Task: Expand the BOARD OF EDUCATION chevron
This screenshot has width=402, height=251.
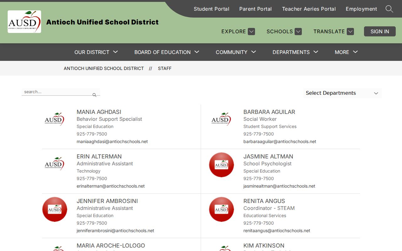Action: coord(197,52)
